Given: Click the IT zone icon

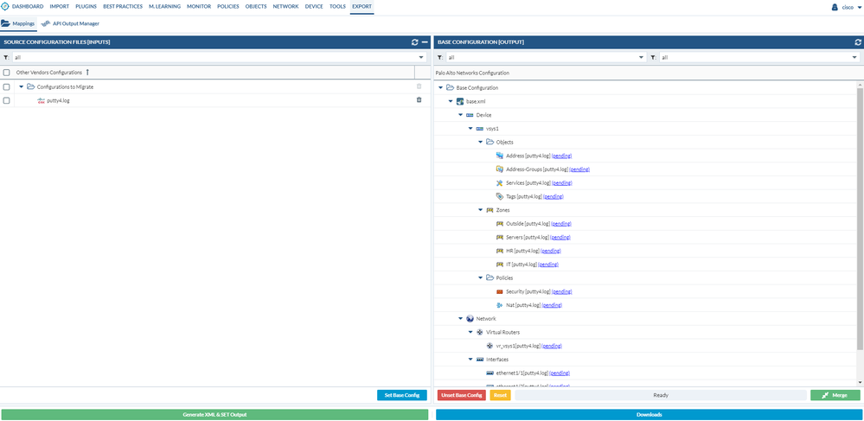Looking at the screenshot, I should tap(499, 264).
